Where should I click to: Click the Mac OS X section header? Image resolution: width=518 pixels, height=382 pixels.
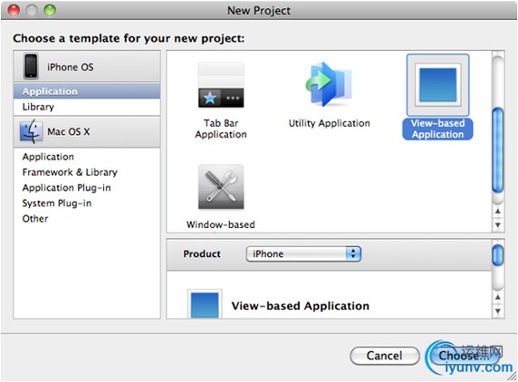pos(87,131)
